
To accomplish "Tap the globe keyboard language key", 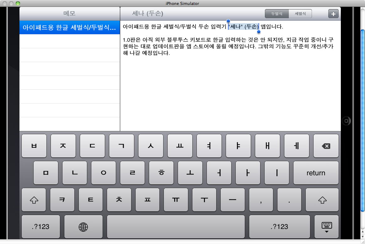I will (83, 227).
